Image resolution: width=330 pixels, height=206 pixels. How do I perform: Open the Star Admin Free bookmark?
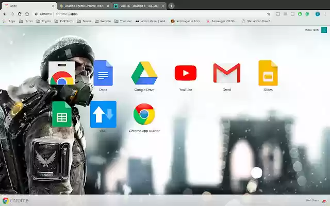coord(257,21)
